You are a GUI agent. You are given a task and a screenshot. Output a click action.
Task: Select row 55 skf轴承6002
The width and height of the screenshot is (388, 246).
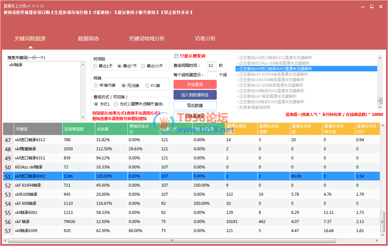coord(191,212)
